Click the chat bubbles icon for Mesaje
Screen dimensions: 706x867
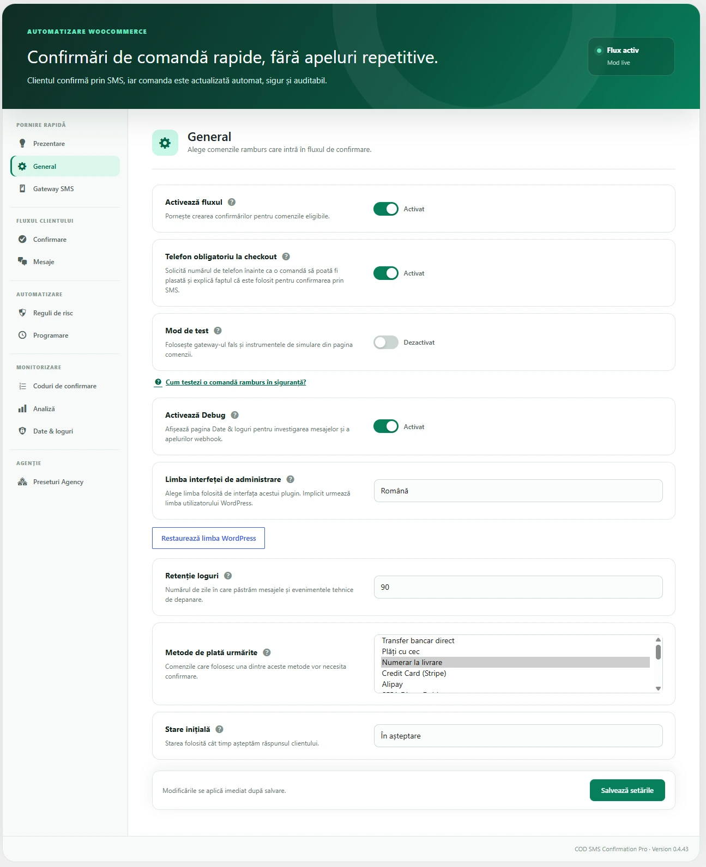click(x=22, y=261)
